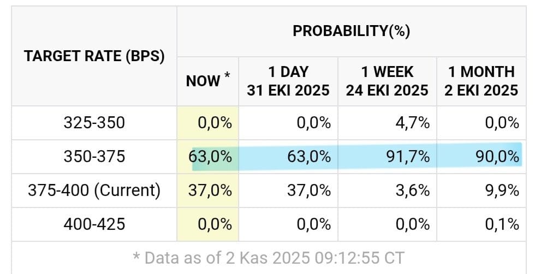
Task: Click the PROBABILITY(%) header
Action: [x=351, y=31]
